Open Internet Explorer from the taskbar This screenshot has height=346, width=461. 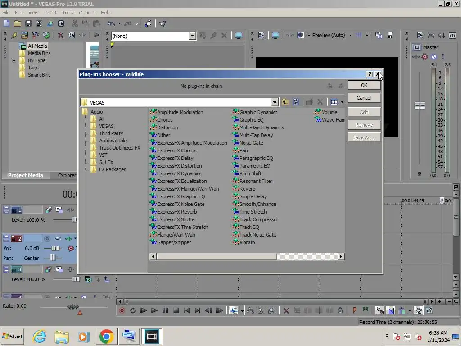pyautogui.click(x=40, y=336)
